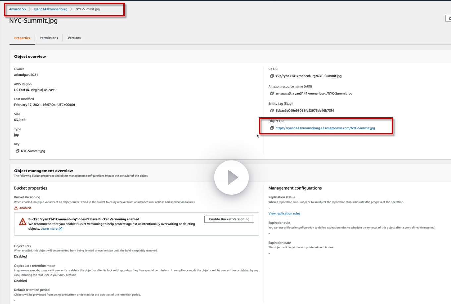Switch to the Properties tab

(x=22, y=38)
